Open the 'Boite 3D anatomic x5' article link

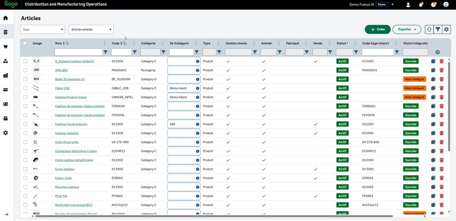pyautogui.click(x=70, y=79)
